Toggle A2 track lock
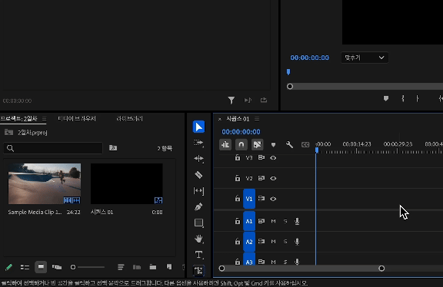This screenshot has width=443, height=287. 238,242
